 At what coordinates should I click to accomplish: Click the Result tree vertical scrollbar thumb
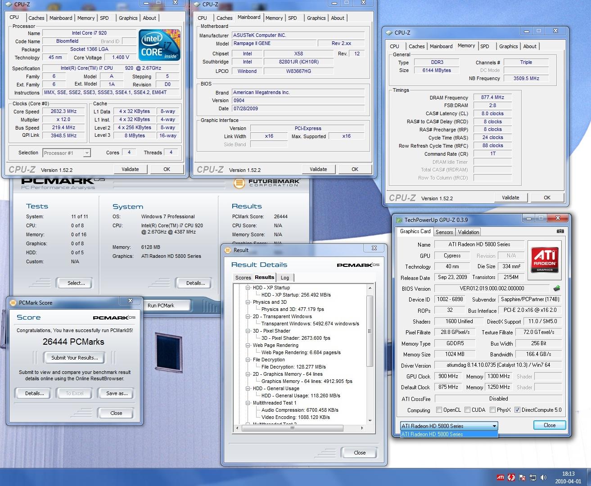tap(370, 331)
